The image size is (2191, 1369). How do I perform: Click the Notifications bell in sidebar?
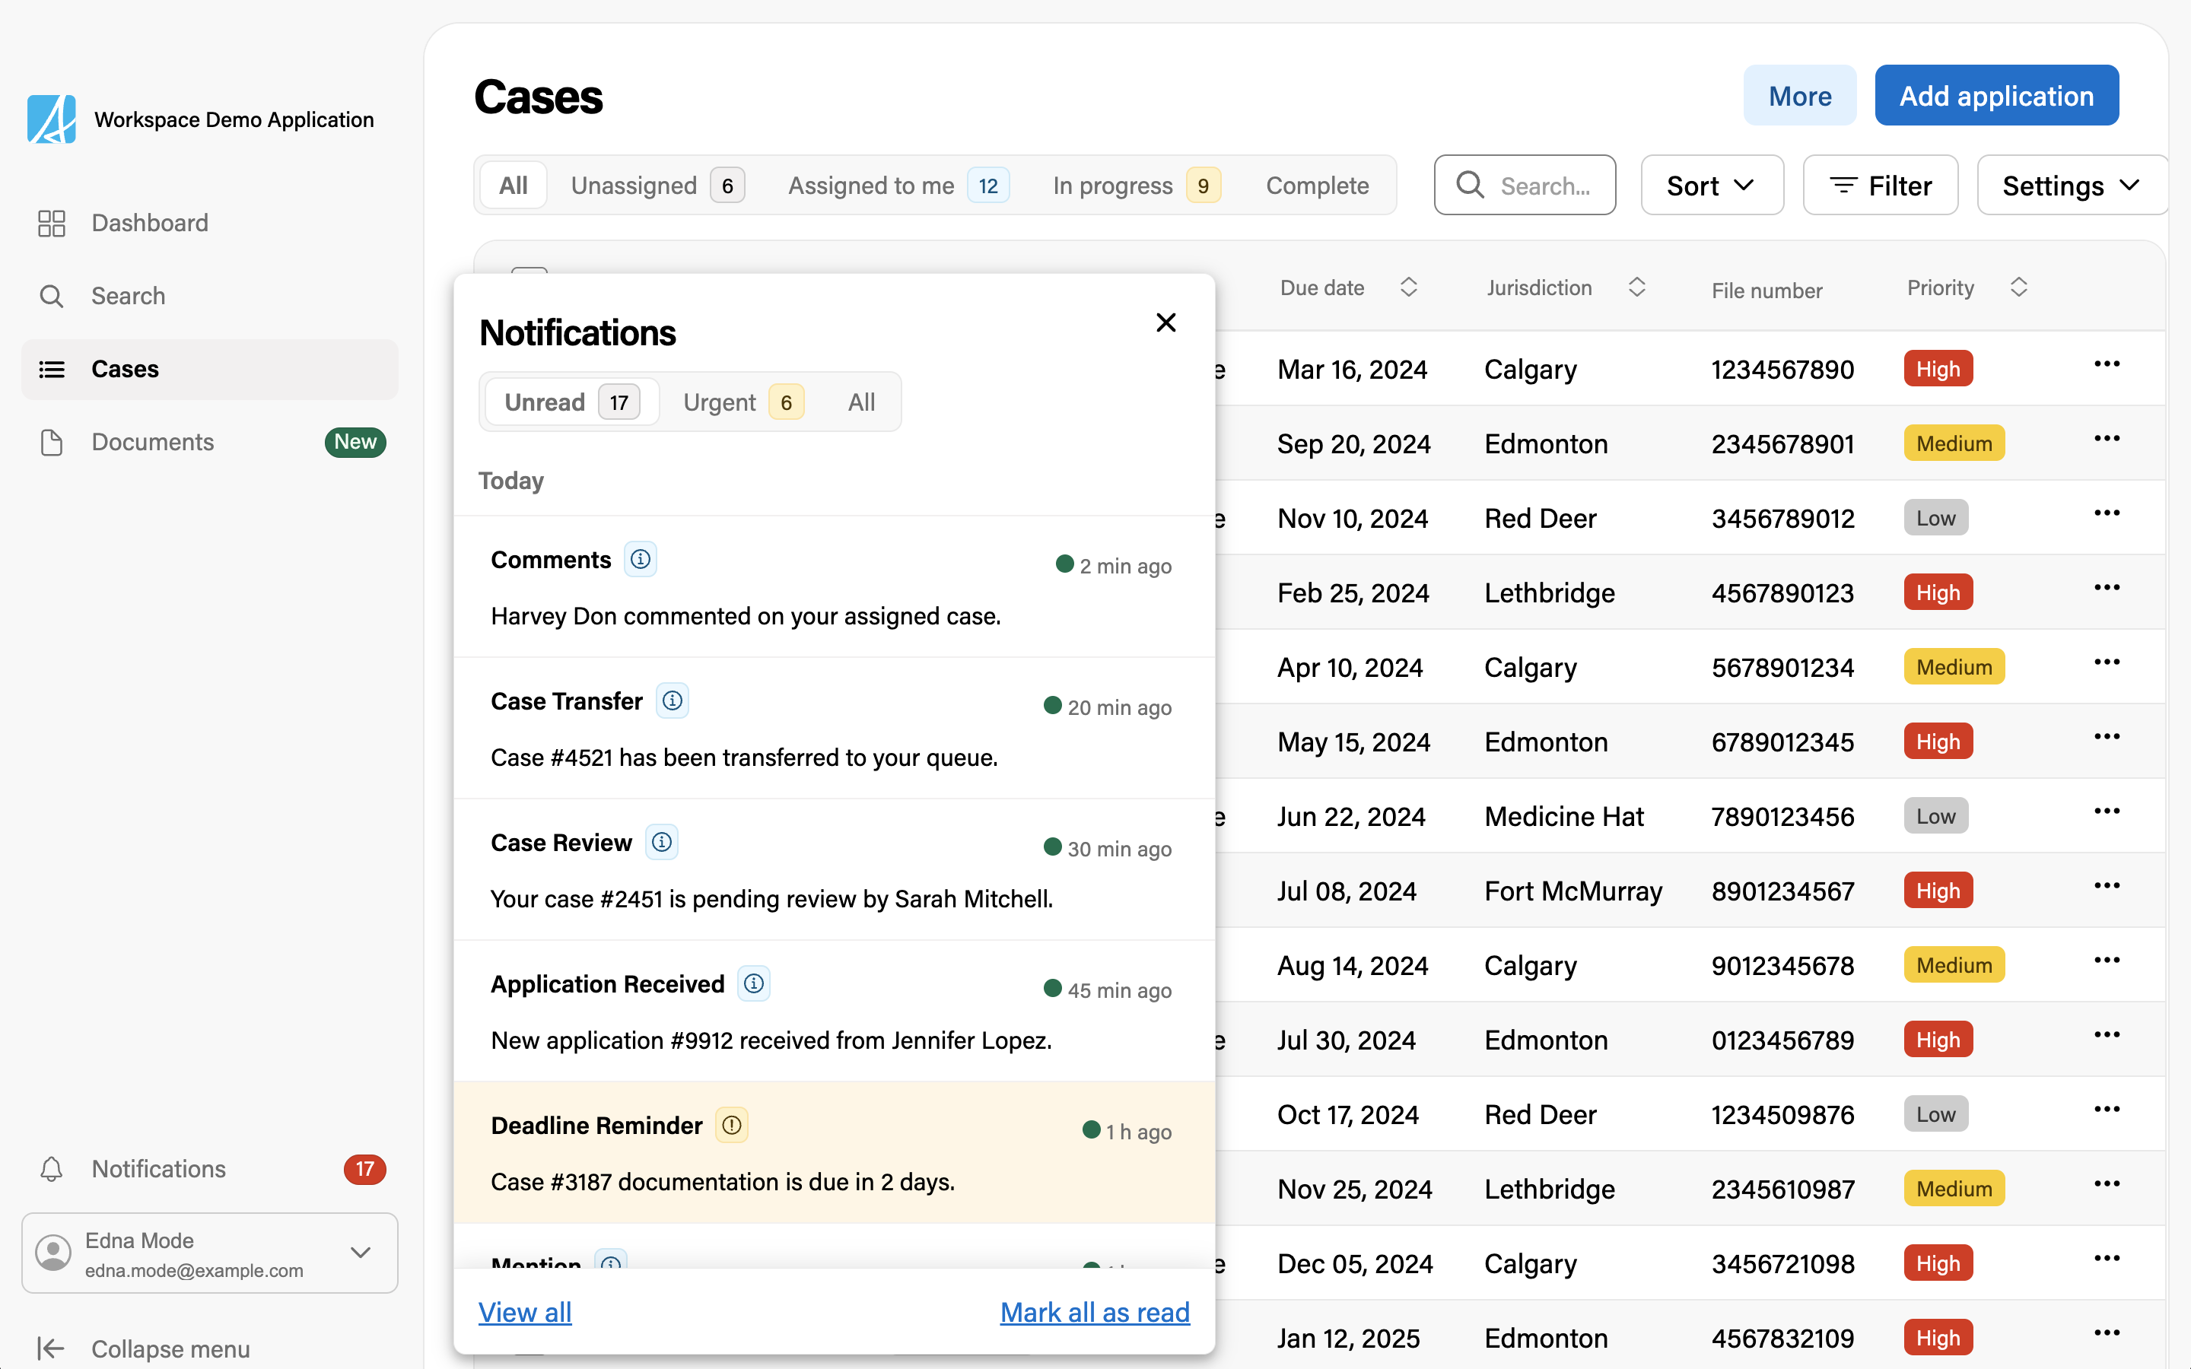click(52, 1169)
